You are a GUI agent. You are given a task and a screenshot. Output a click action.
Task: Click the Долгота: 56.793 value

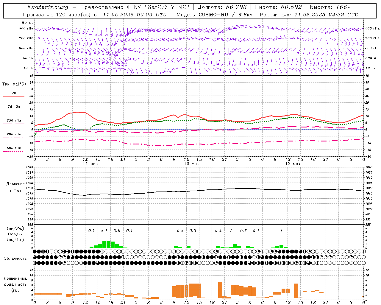[x=222, y=7]
